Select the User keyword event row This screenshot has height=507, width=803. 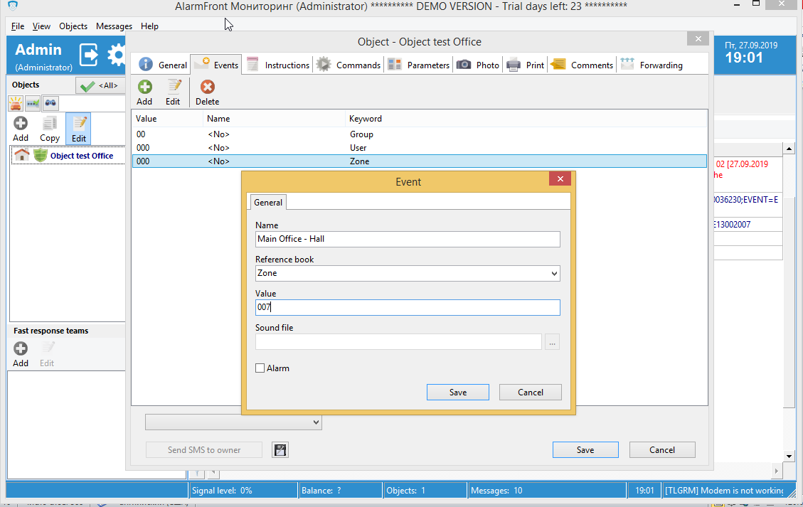[x=420, y=147]
